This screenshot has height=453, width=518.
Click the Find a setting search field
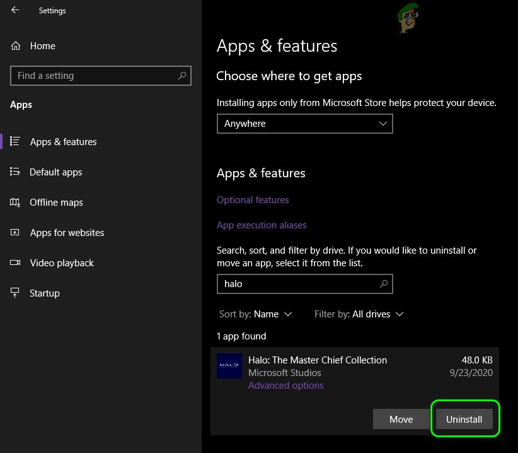click(101, 75)
